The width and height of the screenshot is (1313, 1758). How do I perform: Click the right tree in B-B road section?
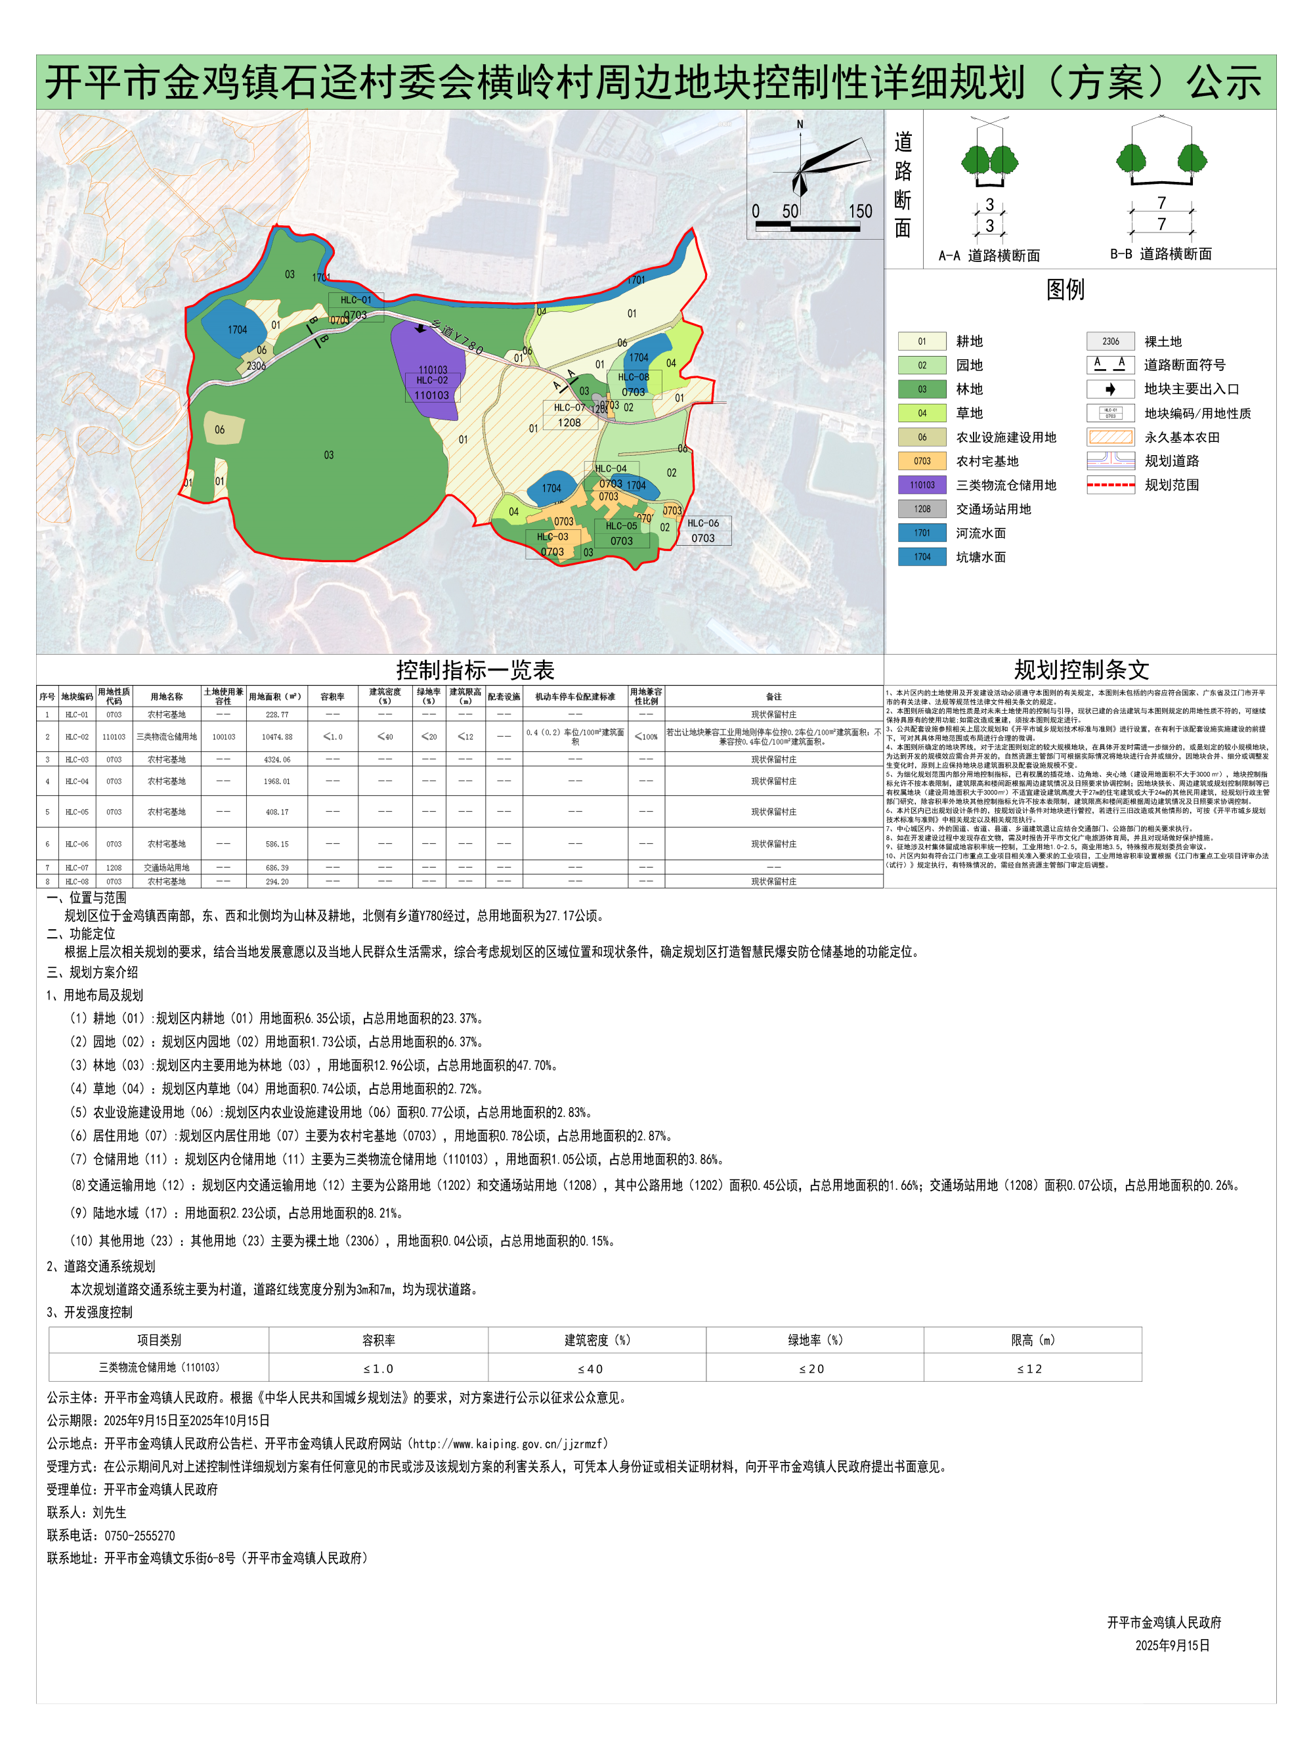[x=1192, y=159]
